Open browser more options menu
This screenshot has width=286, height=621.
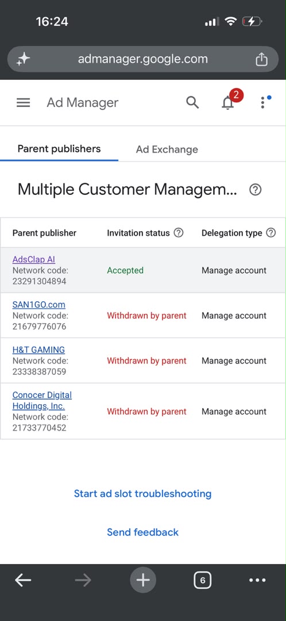pyautogui.click(x=257, y=580)
